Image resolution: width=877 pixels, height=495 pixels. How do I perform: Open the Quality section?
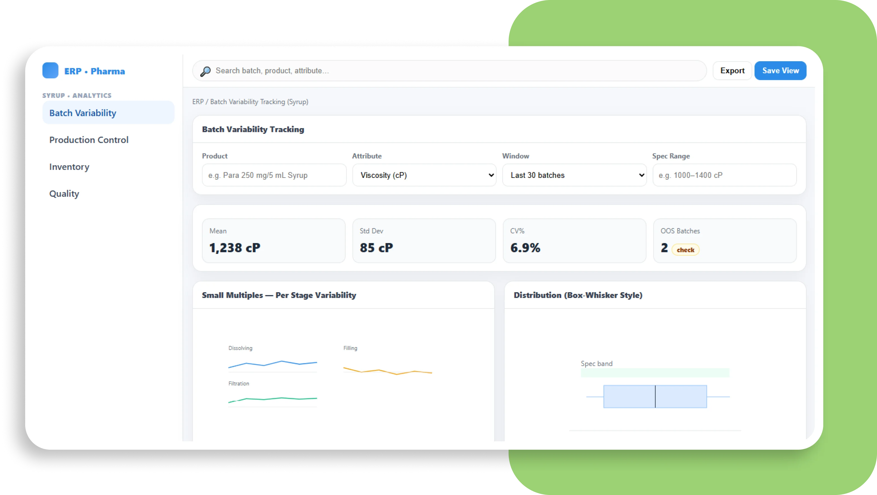(x=64, y=193)
